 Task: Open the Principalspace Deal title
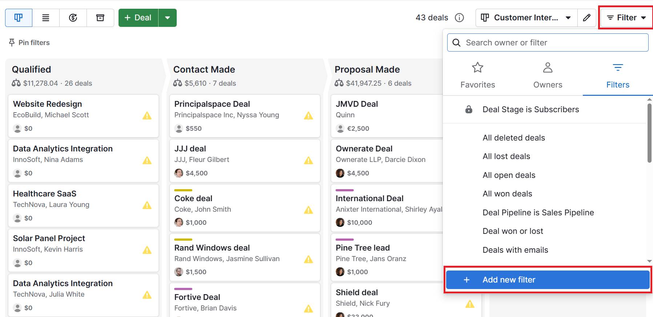pos(212,104)
